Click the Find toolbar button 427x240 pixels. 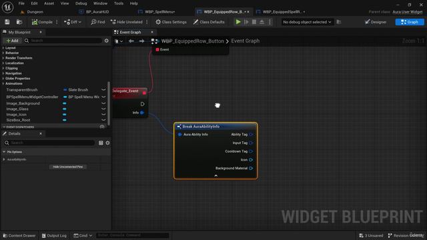tap(98, 22)
